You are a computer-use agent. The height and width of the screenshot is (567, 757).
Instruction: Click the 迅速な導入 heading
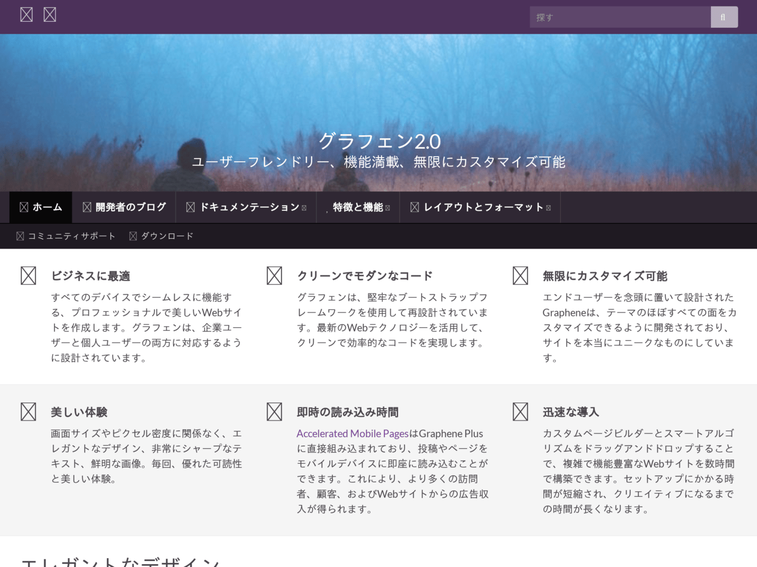(571, 412)
